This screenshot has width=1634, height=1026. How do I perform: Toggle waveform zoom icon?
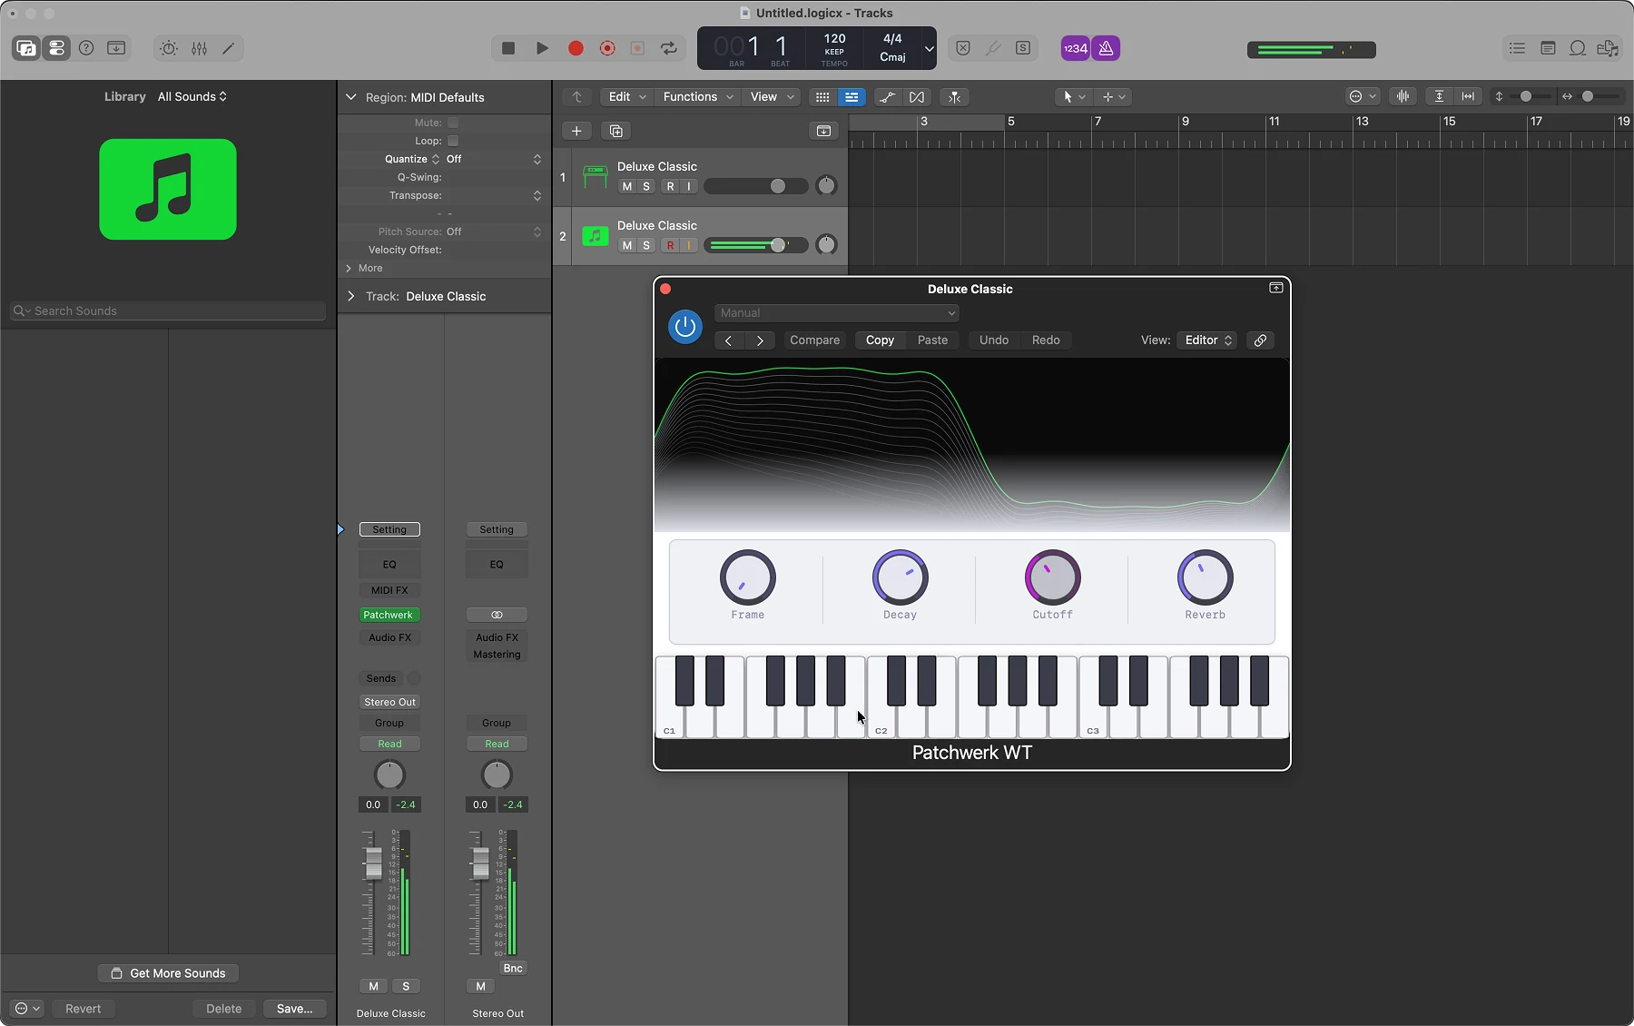pyautogui.click(x=1403, y=96)
